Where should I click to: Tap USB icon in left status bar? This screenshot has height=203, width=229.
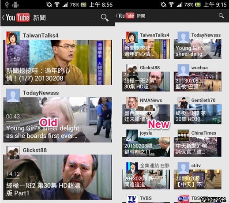[x=7, y=4]
